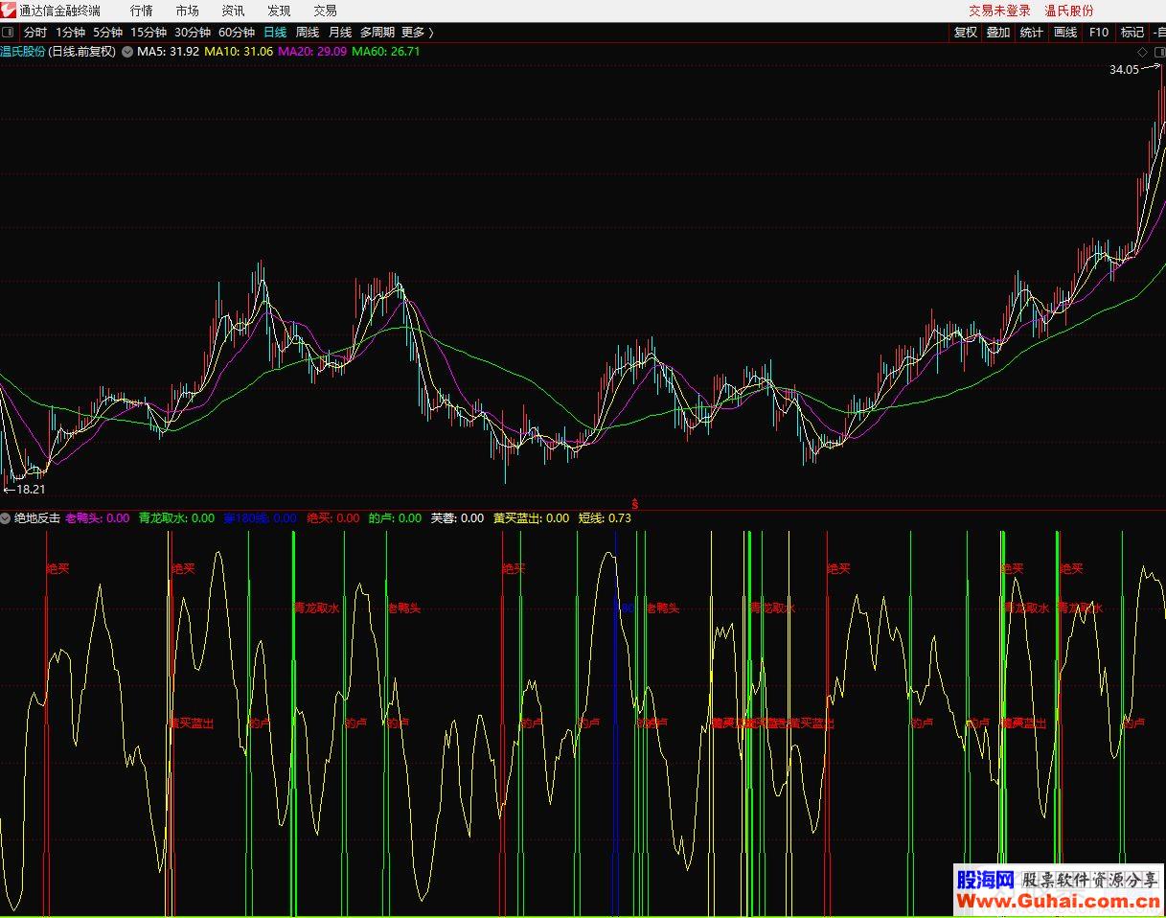This screenshot has width=1166, height=918.
Task: Click the 复权 toolbar button
Action: pyautogui.click(x=965, y=33)
